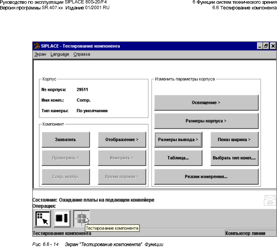Image resolution: width=277 pixels, height=247 pixels.
Task: Click the GEM envelope icon
Action: point(270,200)
